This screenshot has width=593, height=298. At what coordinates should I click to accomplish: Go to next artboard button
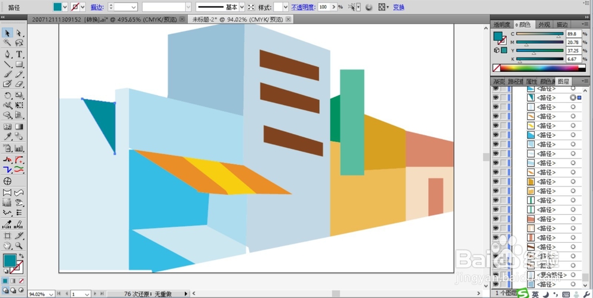coord(95,293)
